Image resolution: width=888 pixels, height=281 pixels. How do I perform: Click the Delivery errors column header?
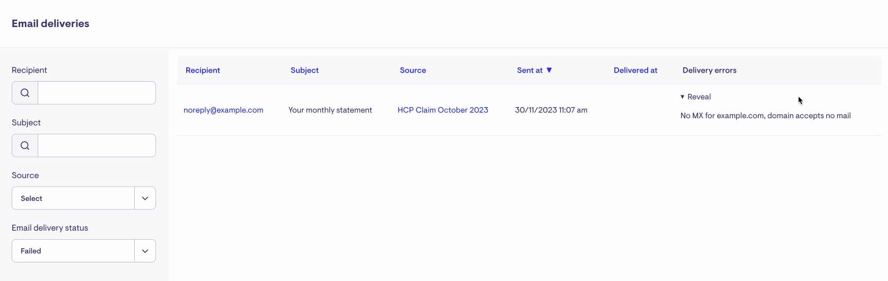(x=709, y=71)
